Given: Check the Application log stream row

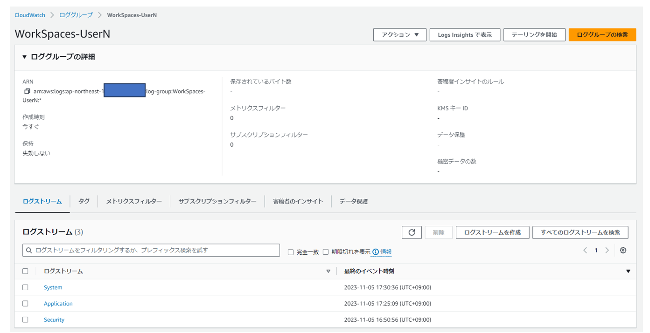Looking at the screenshot, I should click(x=25, y=304).
